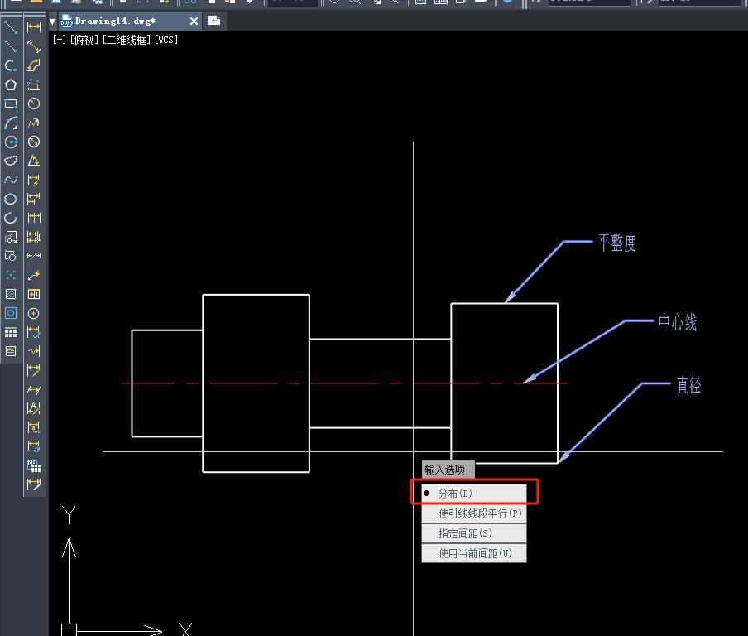Select the Aligned dimension tool
Viewport: 748px width, 636px height.
point(34,46)
